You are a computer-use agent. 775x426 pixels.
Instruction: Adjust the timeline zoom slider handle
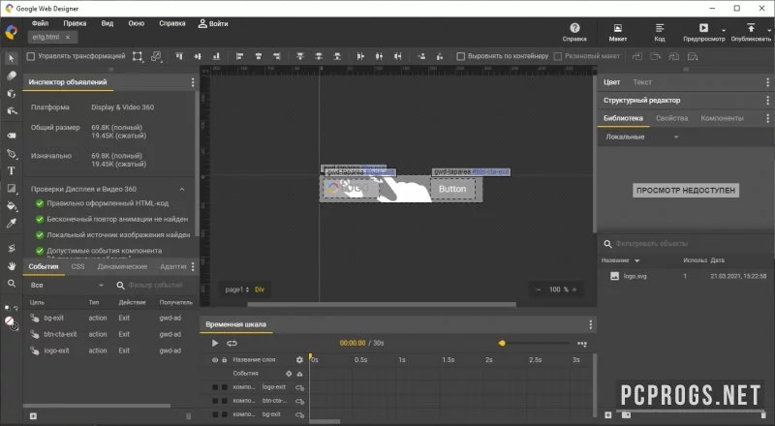click(502, 343)
